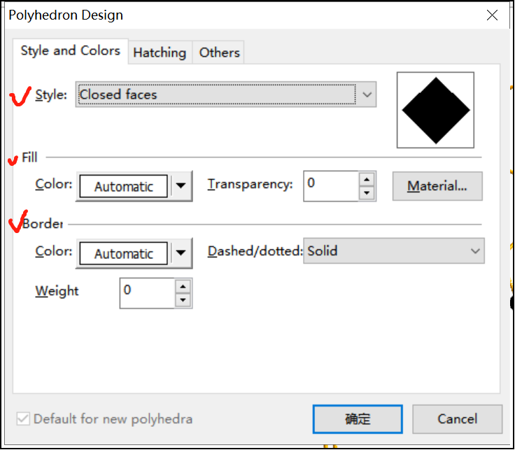Click the Transparency value field

(331, 185)
